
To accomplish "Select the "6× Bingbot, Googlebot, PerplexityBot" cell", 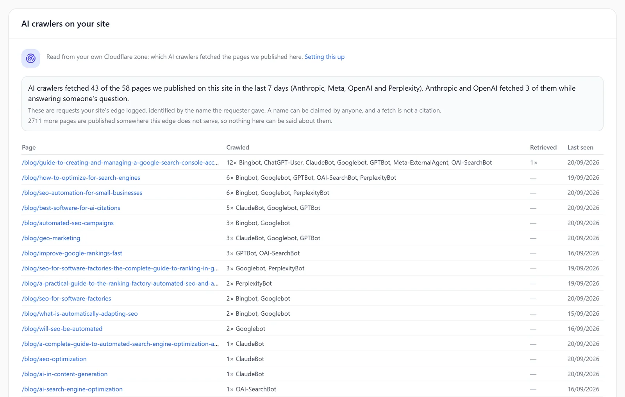I will click(278, 193).
